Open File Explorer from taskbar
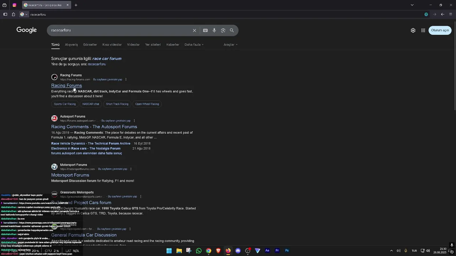The image size is (456, 256). coord(179,251)
